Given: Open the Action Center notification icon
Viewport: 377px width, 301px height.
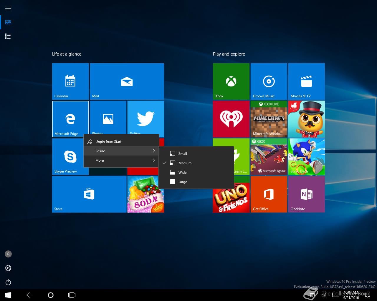Looking at the screenshot, I should [x=367, y=295].
